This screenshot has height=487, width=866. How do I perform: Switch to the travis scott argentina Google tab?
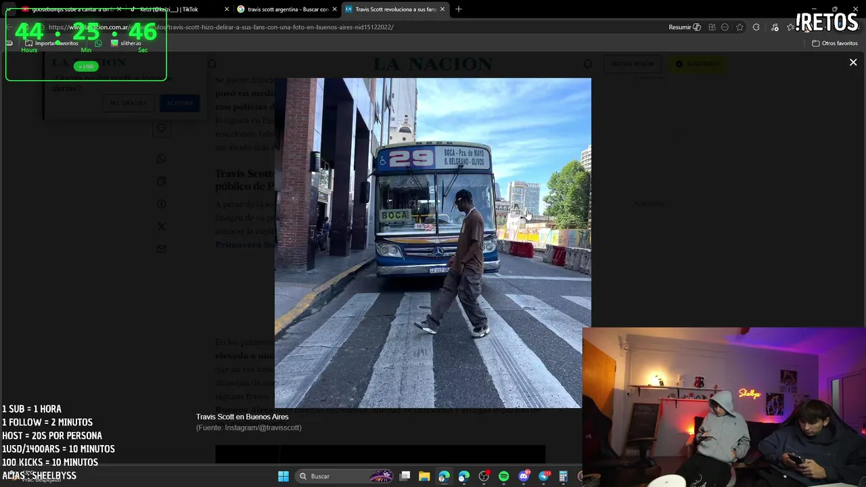(x=287, y=9)
